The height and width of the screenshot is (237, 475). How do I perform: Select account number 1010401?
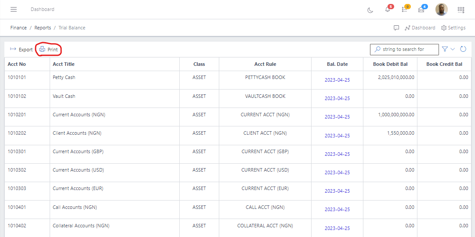(17, 207)
